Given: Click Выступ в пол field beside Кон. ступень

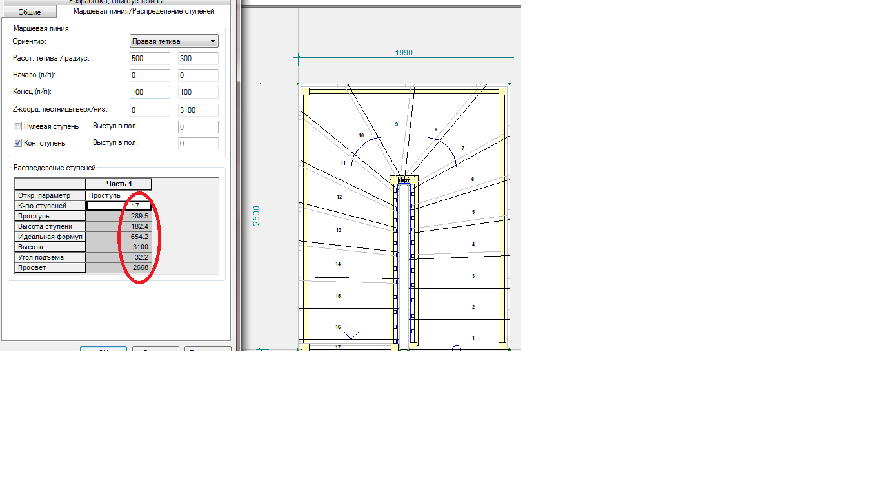Looking at the screenshot, I should [198, 144].
